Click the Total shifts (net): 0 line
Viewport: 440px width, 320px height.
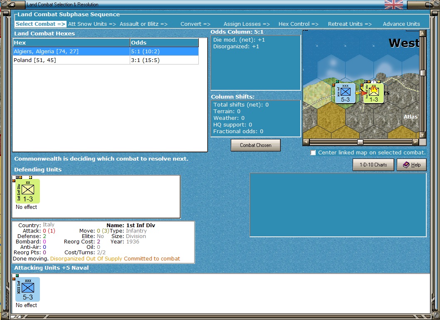(241, 105)
